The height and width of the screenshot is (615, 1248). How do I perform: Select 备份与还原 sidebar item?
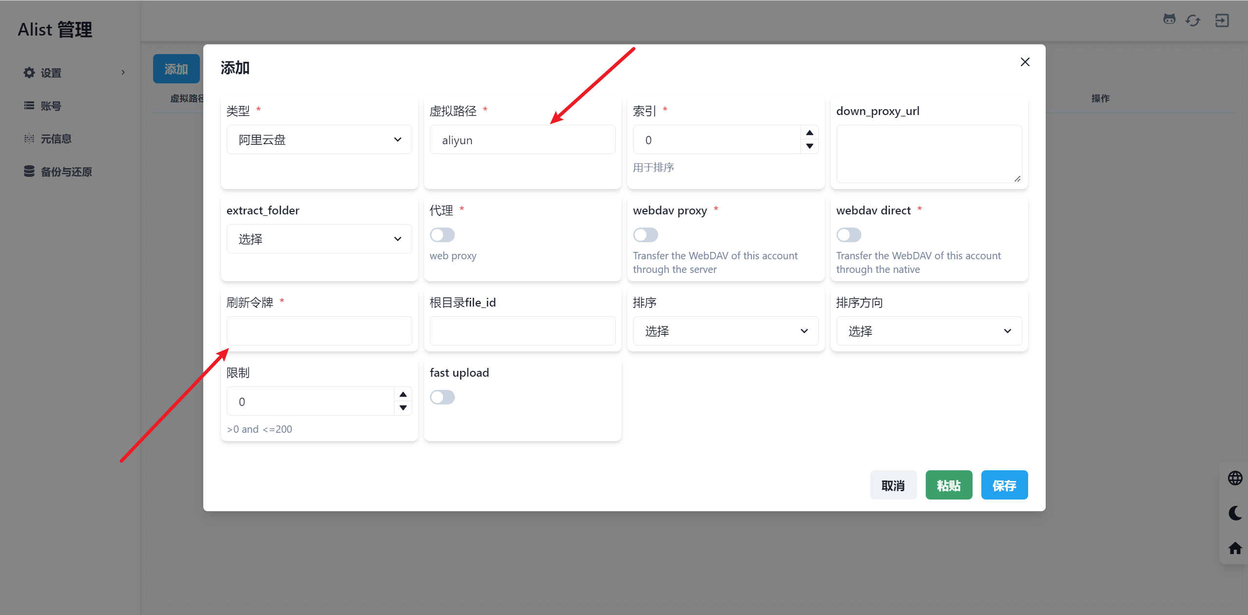[x=66, y=172]
